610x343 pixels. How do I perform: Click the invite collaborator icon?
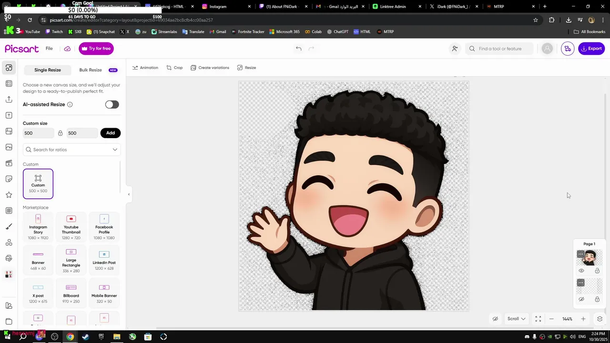pyautogui.click(x=455, y=49)
